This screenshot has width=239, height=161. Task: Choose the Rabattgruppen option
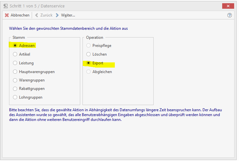click(x=15, y=89)
